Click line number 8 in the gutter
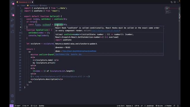Viewport: 190px width, 107px height. pos(20,27)
